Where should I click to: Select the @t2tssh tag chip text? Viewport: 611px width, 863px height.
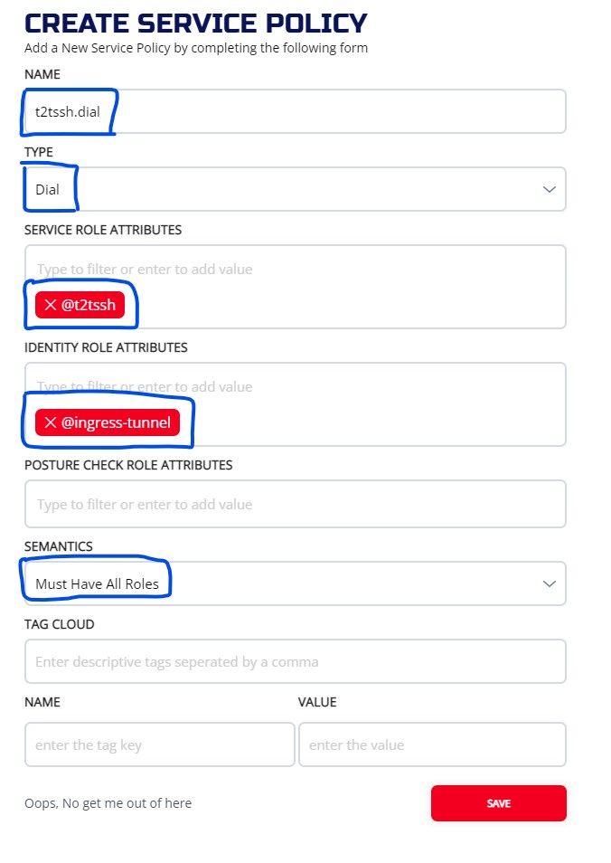pyautogui.click(x=89, y=306)
